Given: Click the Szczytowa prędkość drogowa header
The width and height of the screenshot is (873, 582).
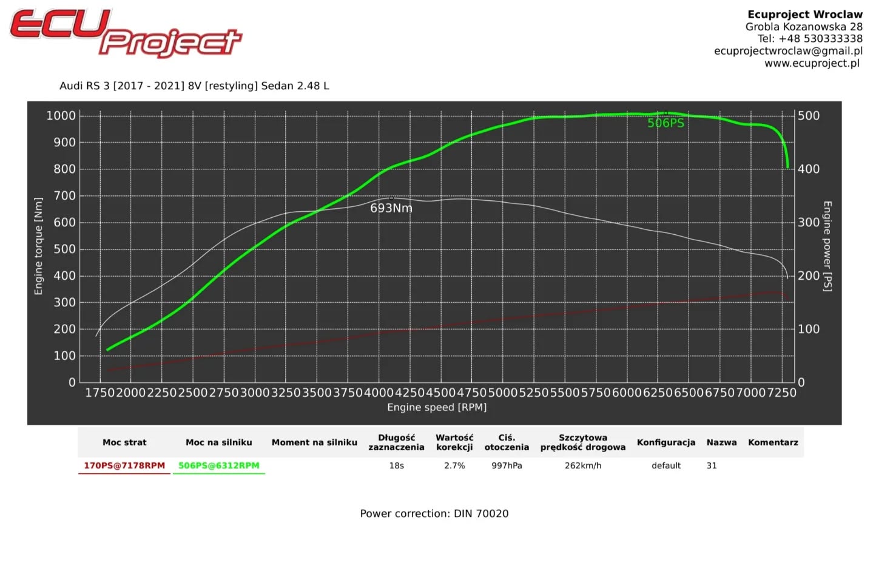Looking at the screenshot, I should tap(583, 442).
